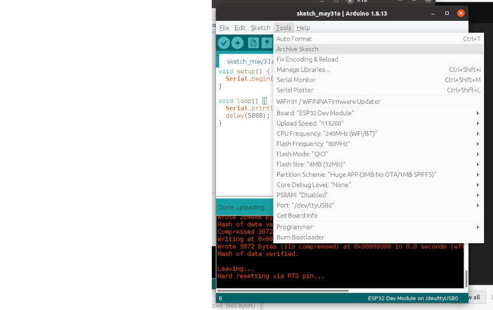Click the Upload arrow toolbar icon
The image size is (493, 310).
(x=237, y=43)
